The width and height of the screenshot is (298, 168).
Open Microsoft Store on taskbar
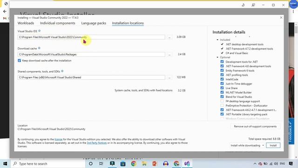[x=123, y=164]
